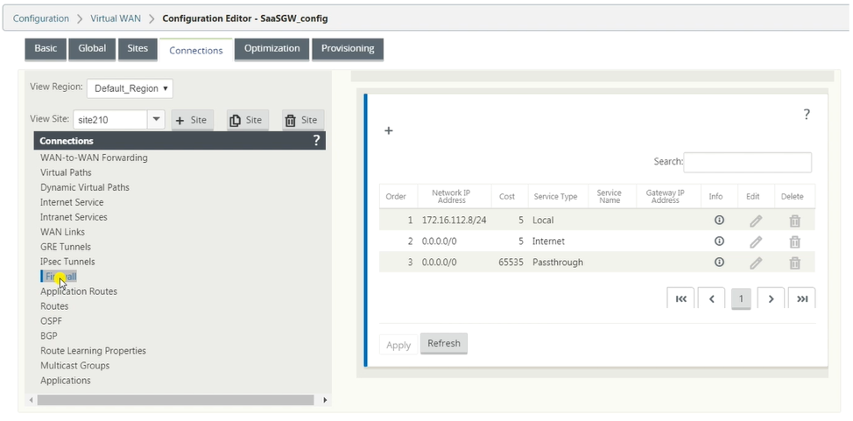Show info for the Passthrough route

[719, 263]
